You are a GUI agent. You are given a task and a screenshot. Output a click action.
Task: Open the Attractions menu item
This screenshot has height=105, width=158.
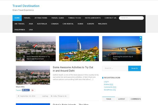point(41,18)
